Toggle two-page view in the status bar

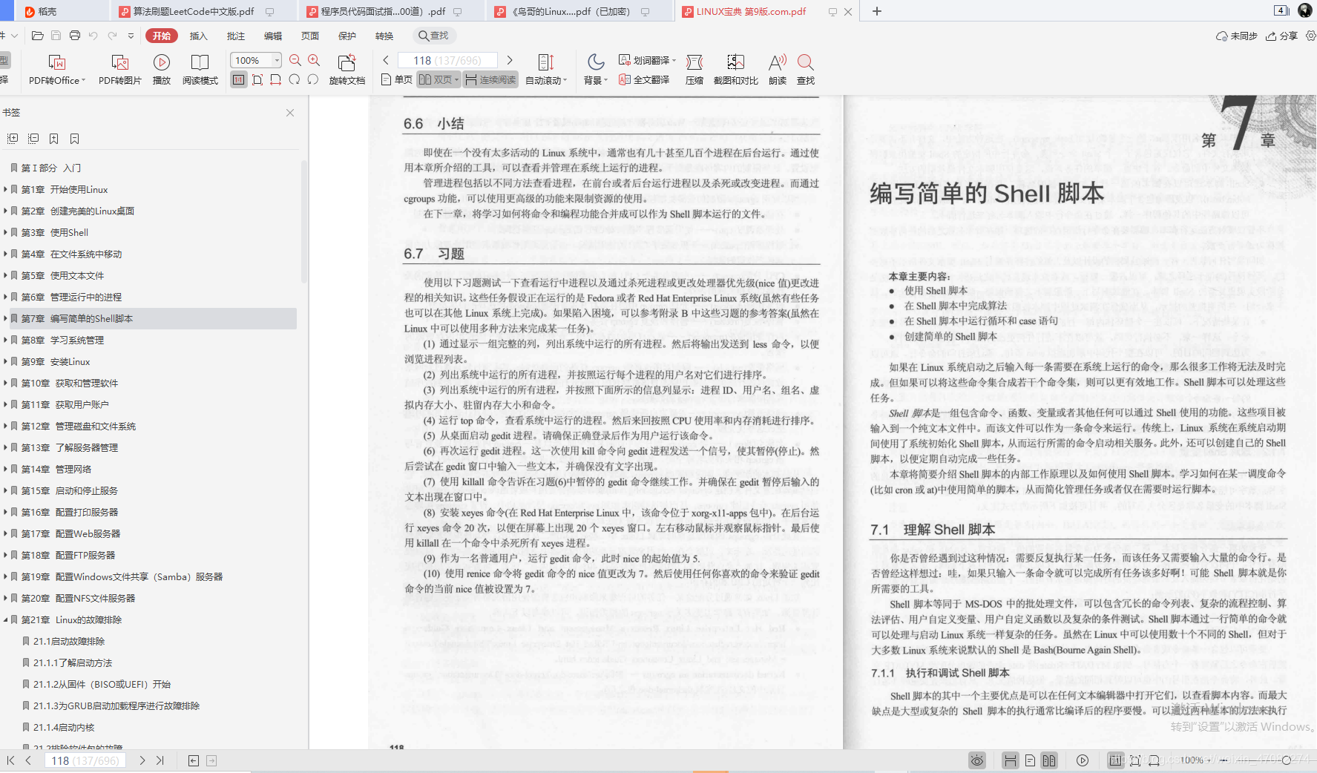pos(1049,760)
